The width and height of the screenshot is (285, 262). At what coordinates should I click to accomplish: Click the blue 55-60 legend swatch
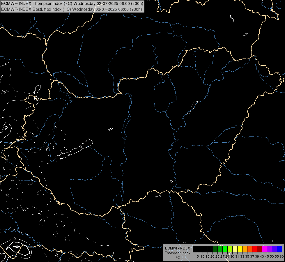279,249
